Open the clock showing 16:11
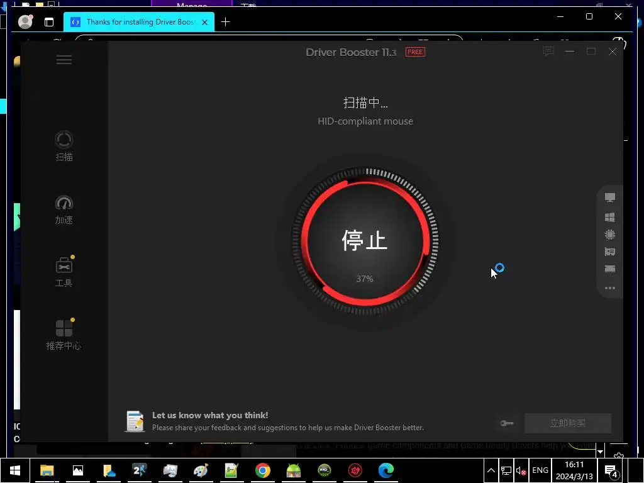 coord(574,470)
